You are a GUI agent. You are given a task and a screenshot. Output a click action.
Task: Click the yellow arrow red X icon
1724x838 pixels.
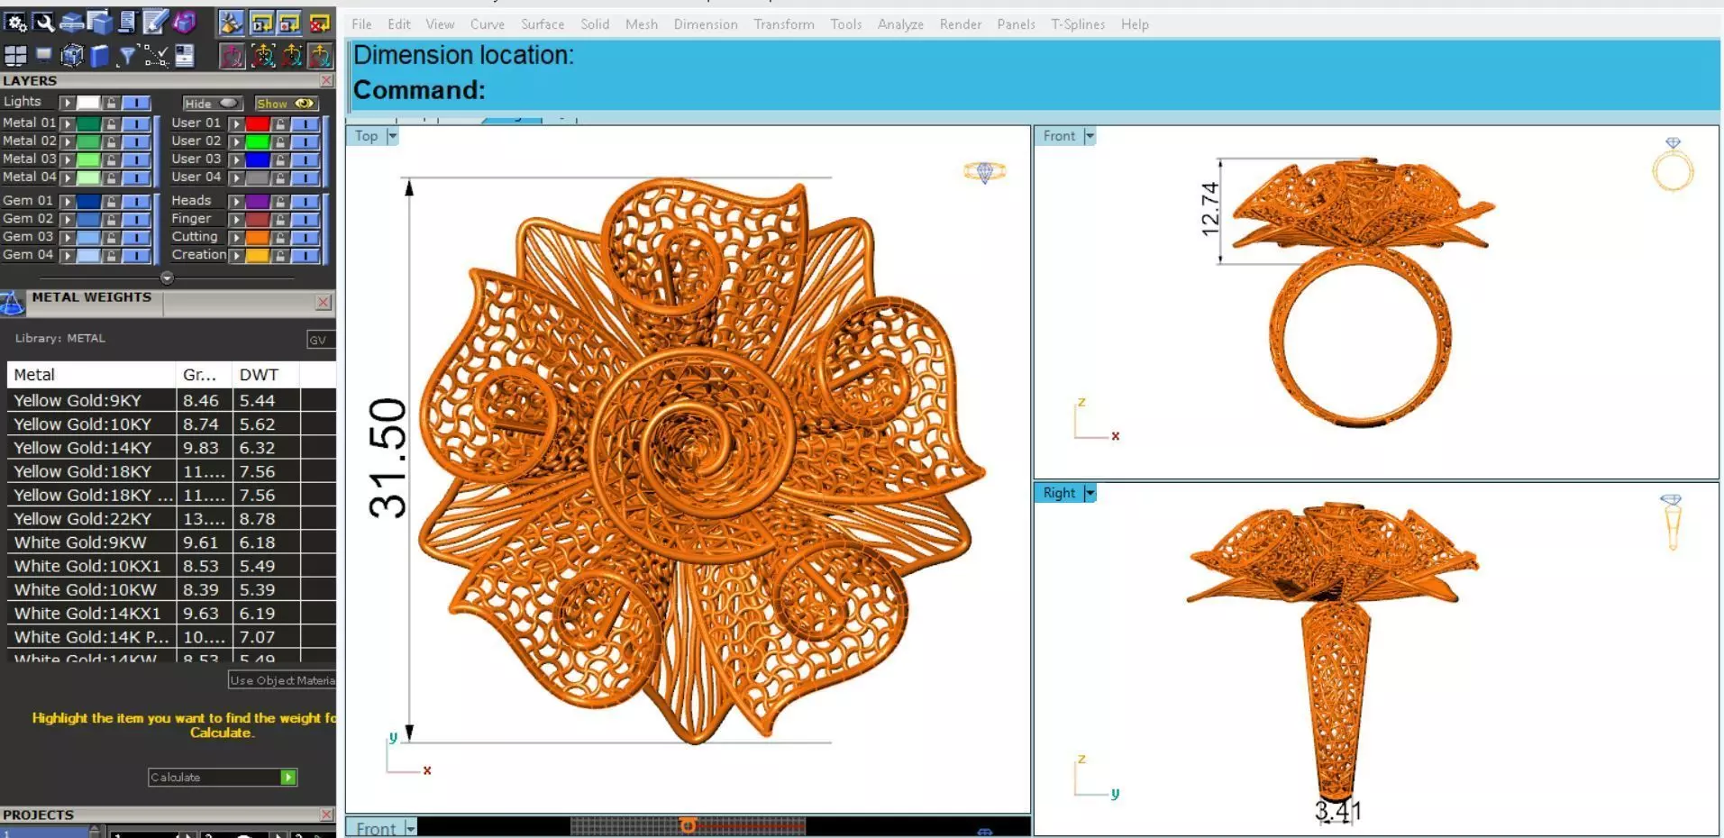(x=320, y=23)
